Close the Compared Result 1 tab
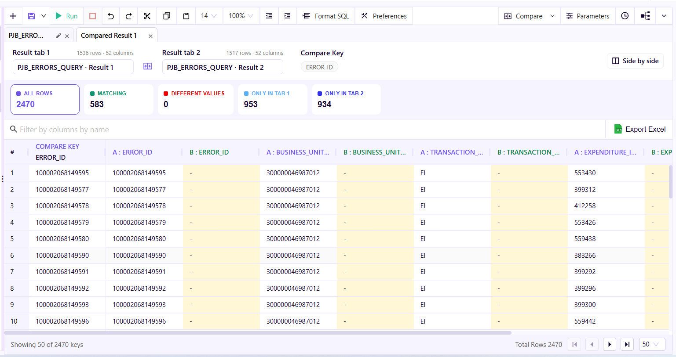 [x=150, y=36]
